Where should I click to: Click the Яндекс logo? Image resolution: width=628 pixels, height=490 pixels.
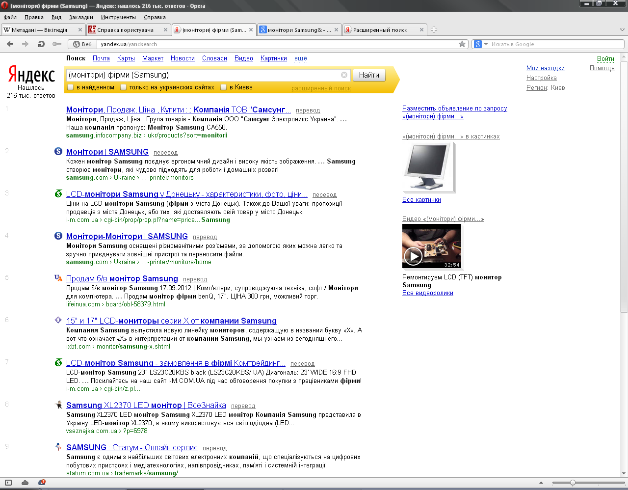[x=31, y=75]
